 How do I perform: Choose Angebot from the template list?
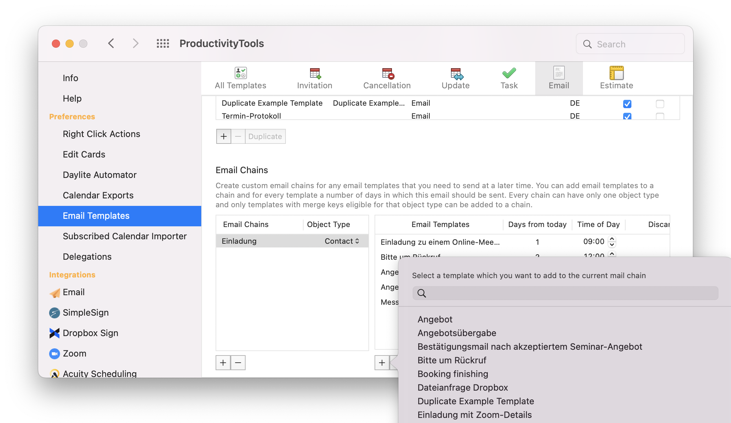(x=435, y=319)
